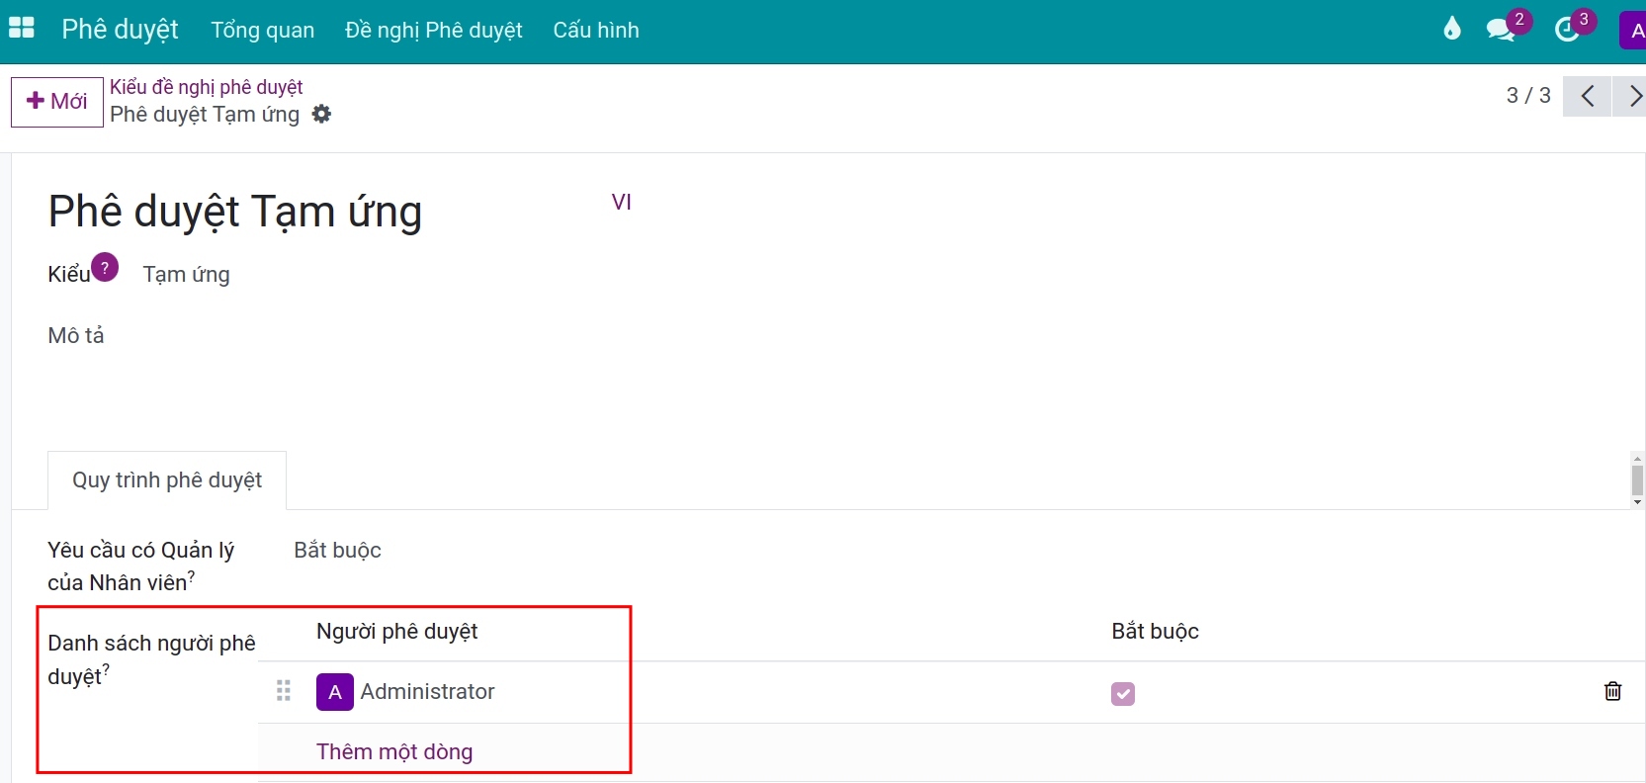Click Thêm một dòng link

click(x=394, y=751)
